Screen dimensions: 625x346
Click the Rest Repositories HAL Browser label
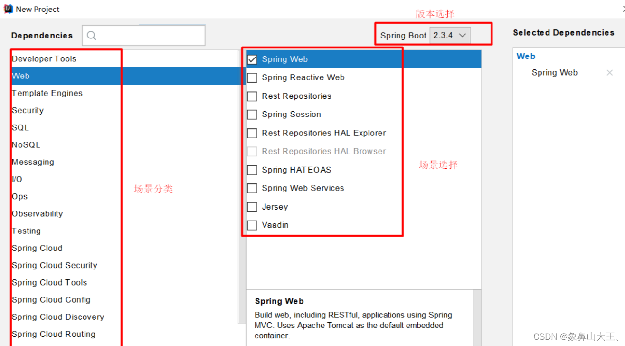pyautogui.click(x=324, y=152)
